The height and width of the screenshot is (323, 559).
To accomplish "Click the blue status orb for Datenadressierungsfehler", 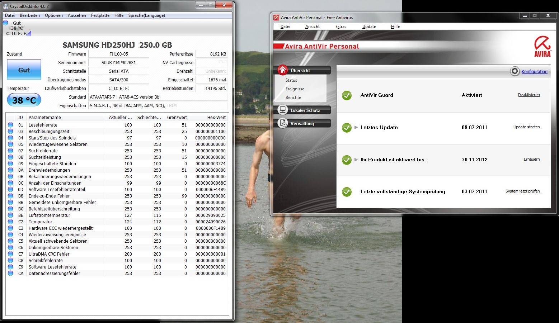I will 10,273.
